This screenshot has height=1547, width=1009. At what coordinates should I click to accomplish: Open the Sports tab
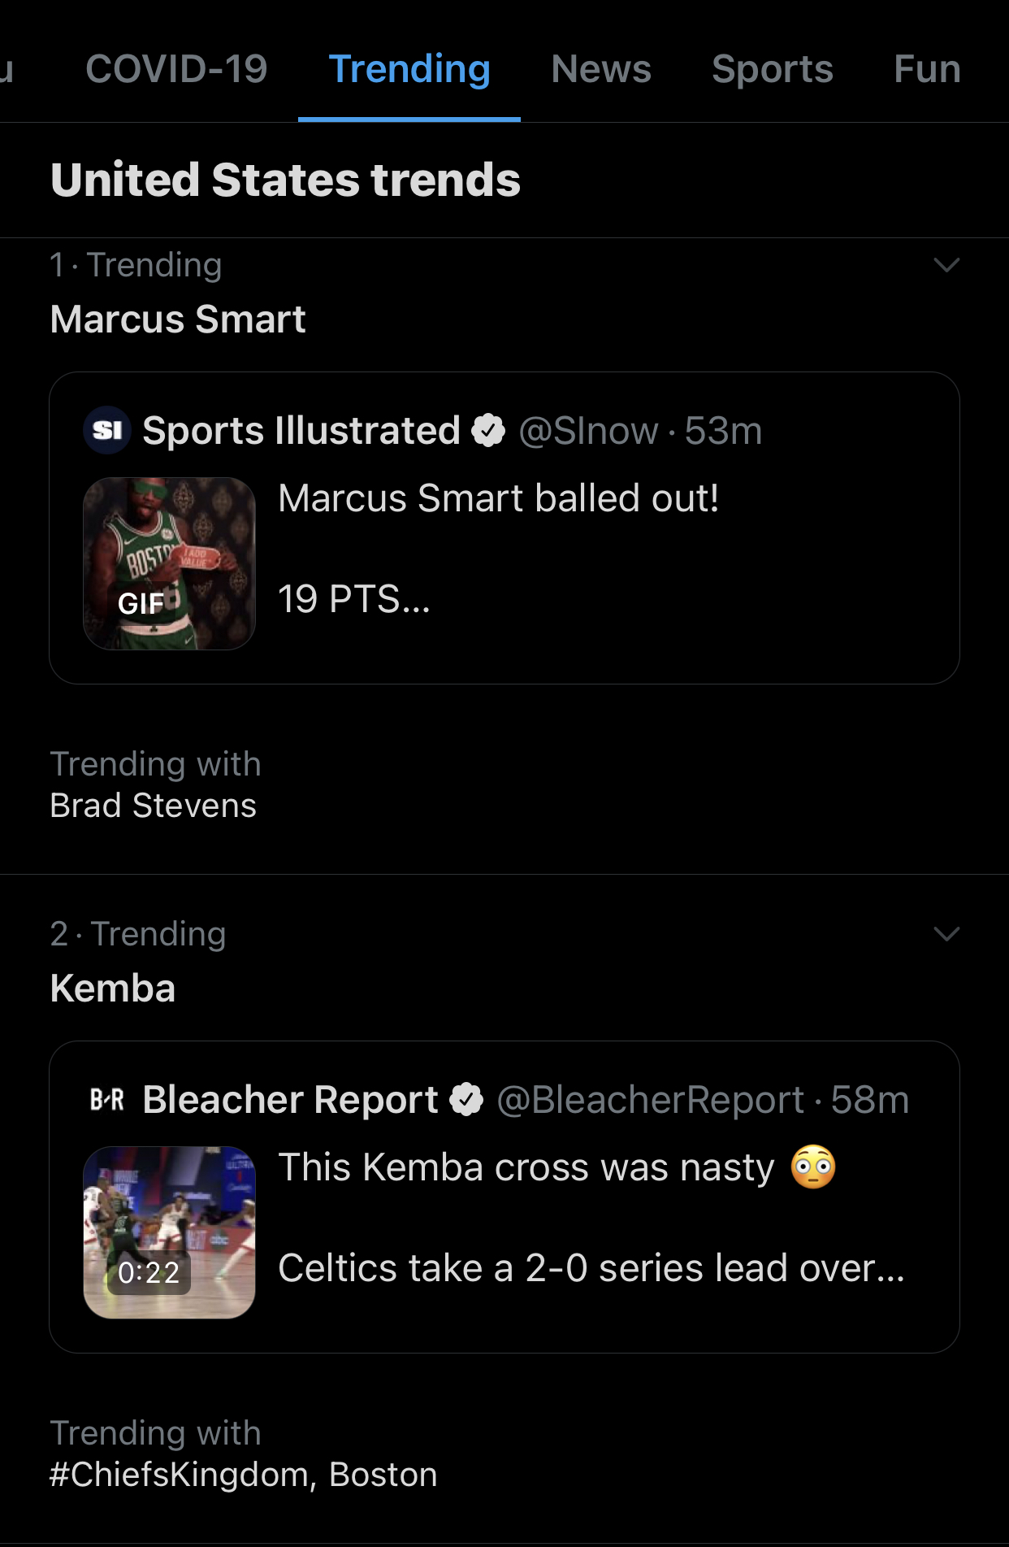(x=773, y=69)
